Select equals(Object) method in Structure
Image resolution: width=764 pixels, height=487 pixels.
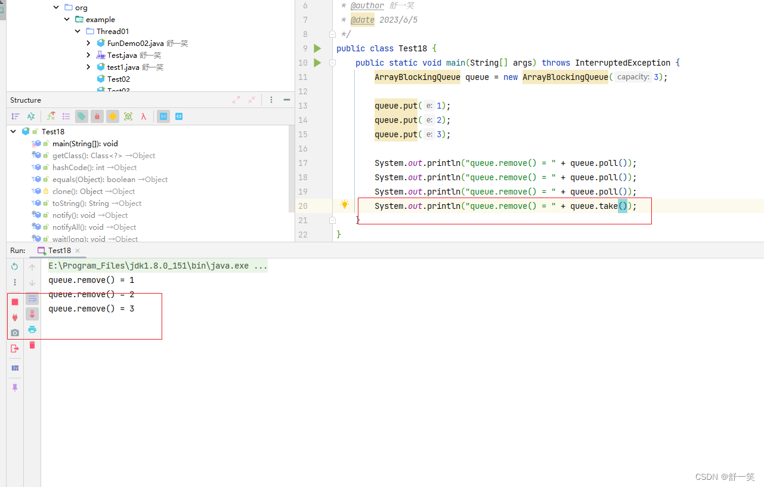[110, 179]
